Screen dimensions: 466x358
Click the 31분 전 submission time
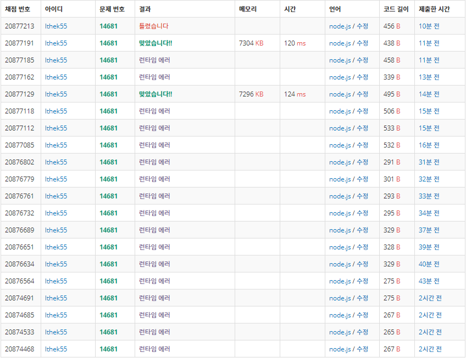(429, 162)
